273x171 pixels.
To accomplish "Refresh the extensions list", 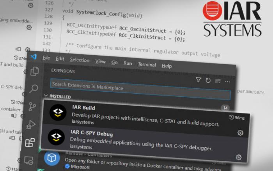I will (x=208, y=80).
